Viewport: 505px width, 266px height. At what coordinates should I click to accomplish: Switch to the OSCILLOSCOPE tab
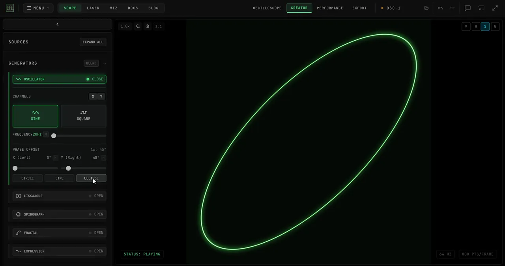267,8
